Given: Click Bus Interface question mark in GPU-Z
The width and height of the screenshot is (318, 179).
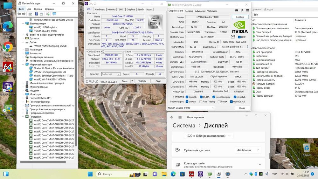Looking at the screenshot, I should click(247, 47).
